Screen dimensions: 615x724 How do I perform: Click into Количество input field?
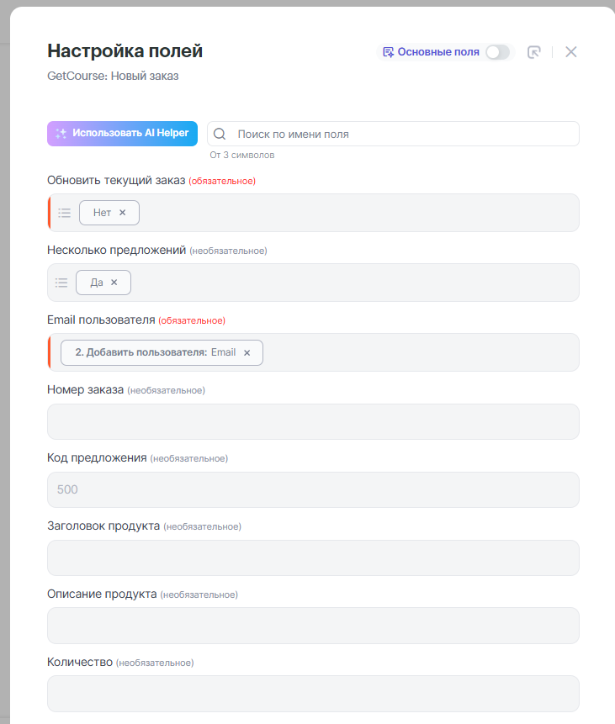coord(313,693)
